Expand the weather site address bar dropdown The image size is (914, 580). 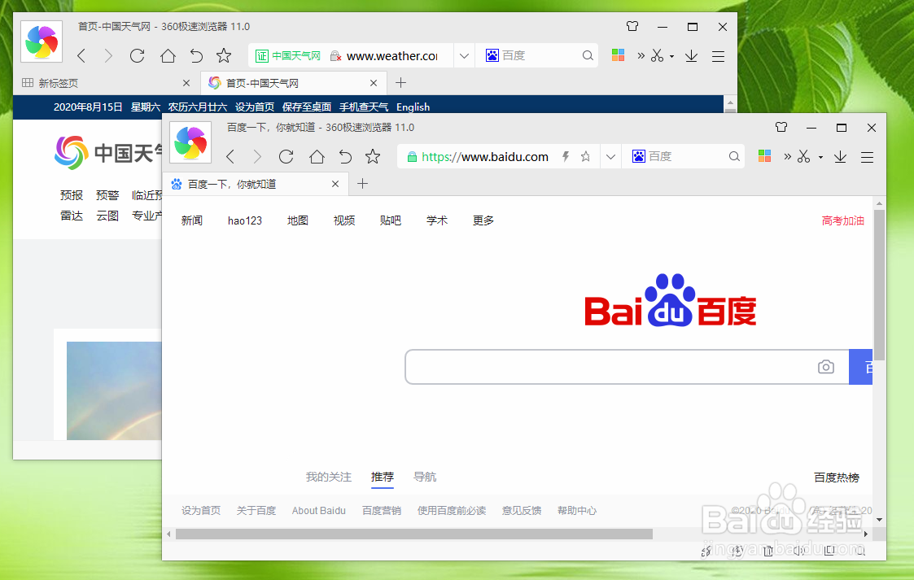coord(463,55)
